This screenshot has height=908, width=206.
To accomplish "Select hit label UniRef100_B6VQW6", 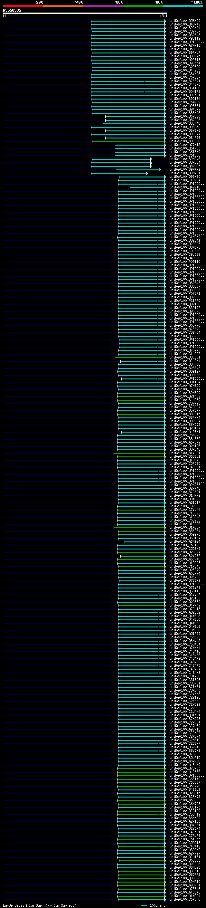I will tap(185, 747).
